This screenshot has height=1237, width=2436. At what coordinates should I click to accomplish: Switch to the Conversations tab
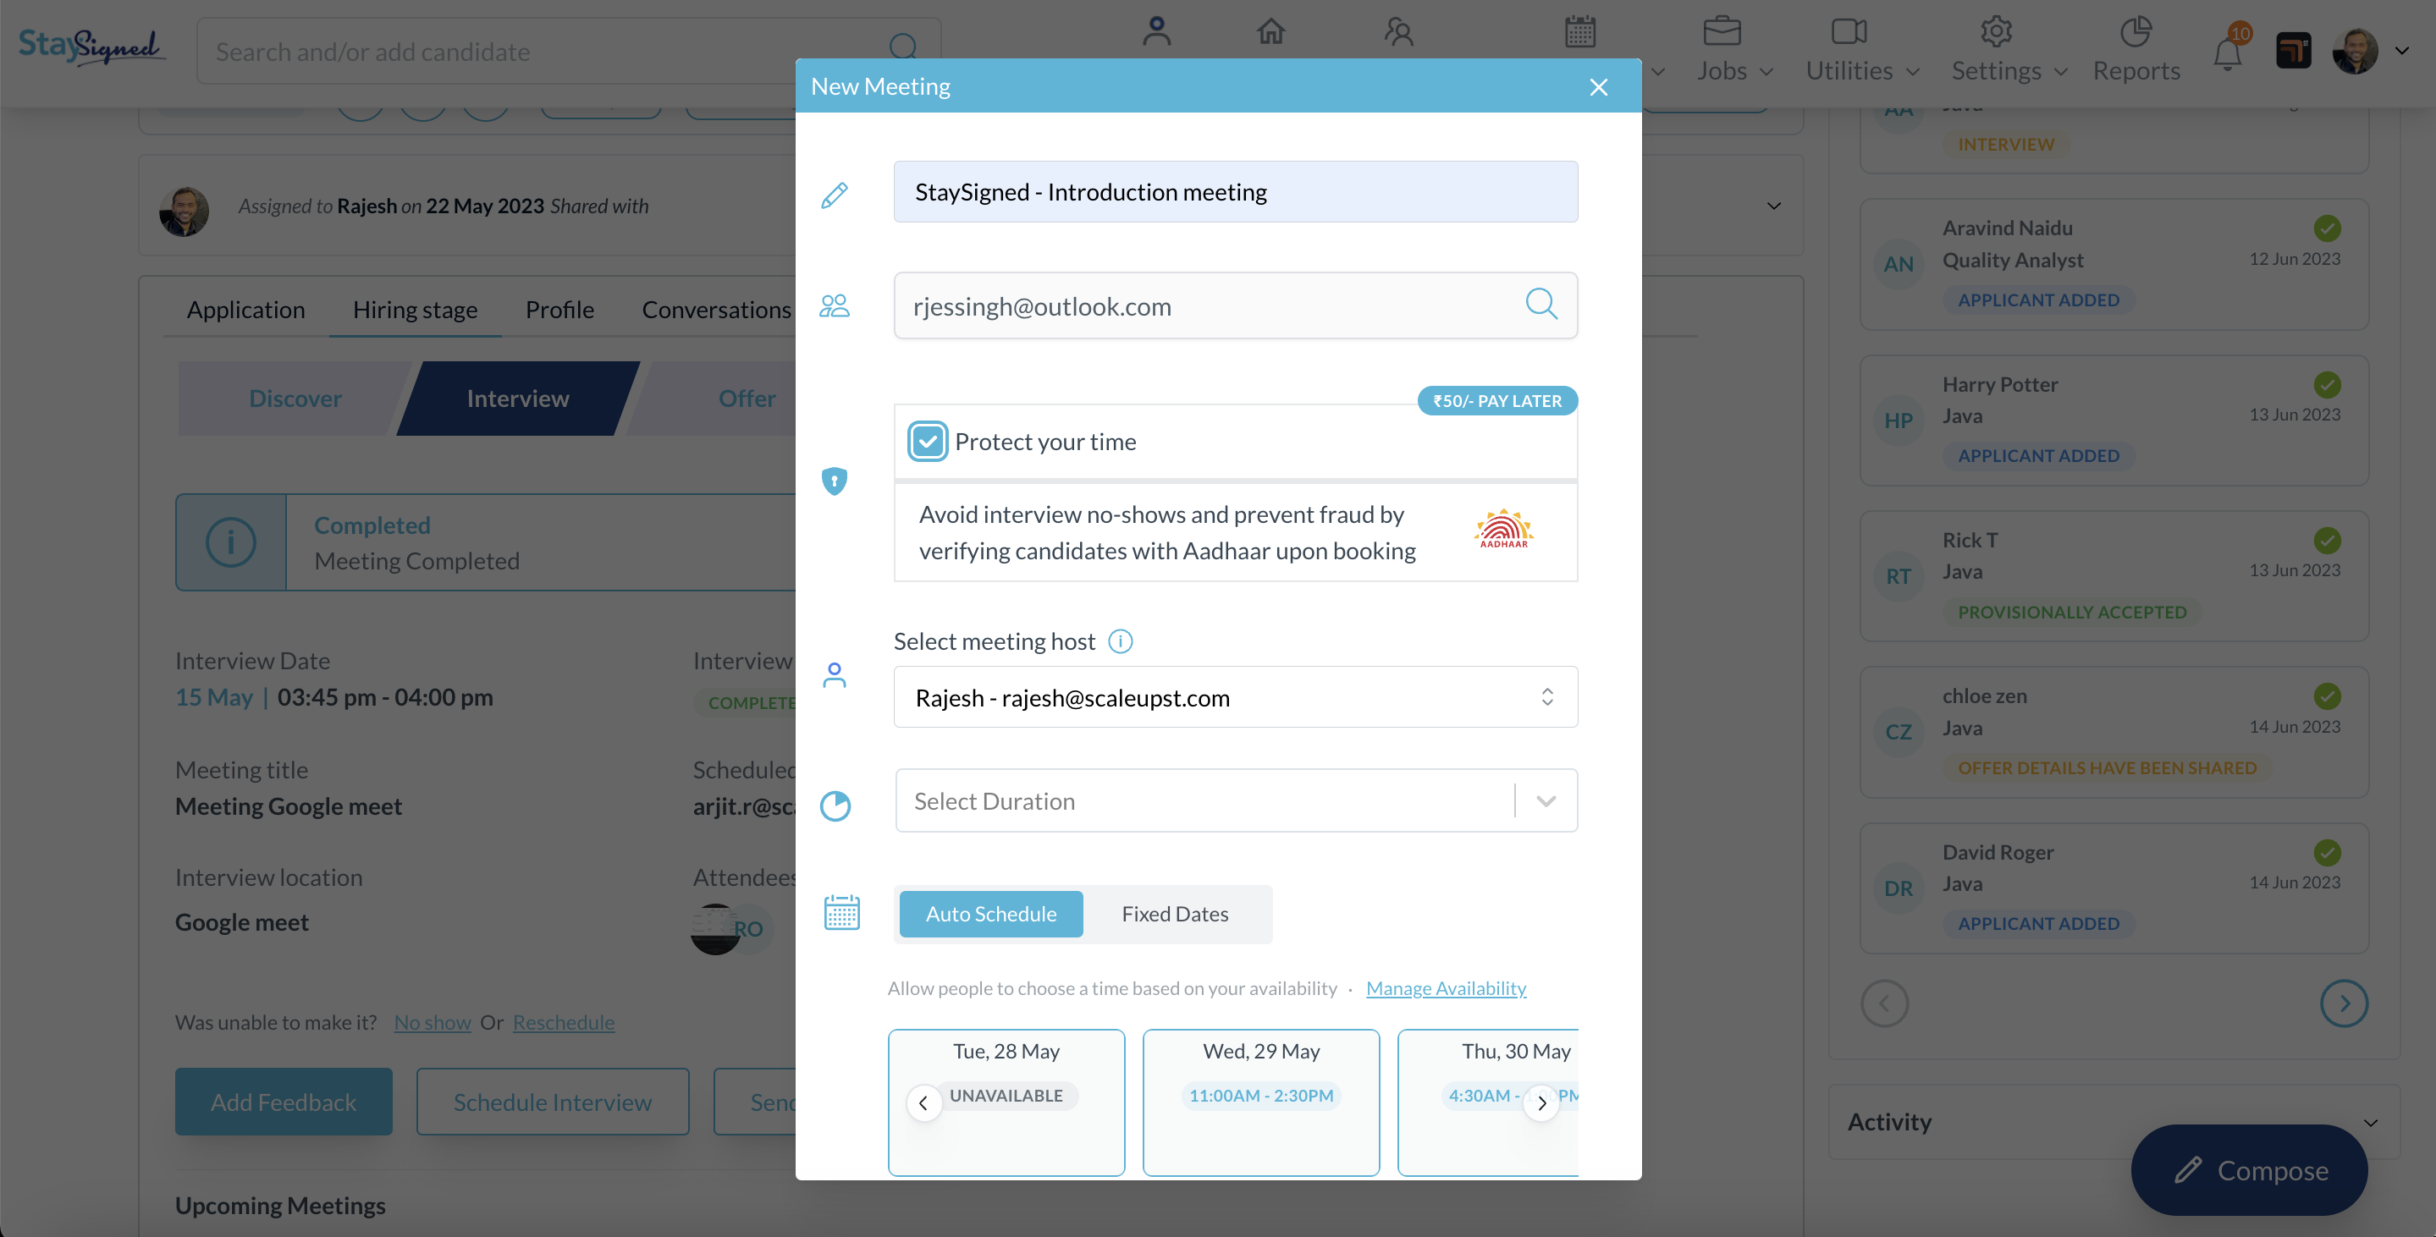click(716, 309)
